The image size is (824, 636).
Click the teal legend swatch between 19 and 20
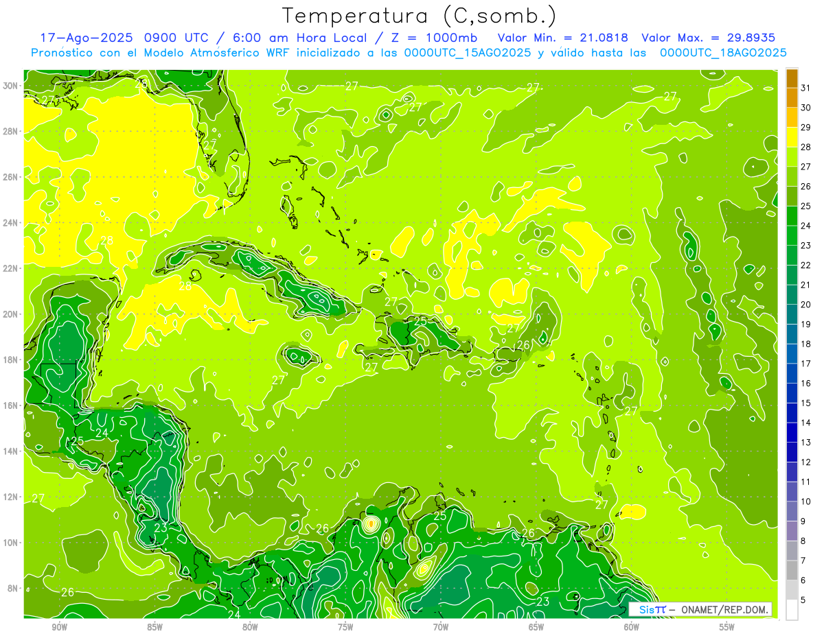(792, 314)
